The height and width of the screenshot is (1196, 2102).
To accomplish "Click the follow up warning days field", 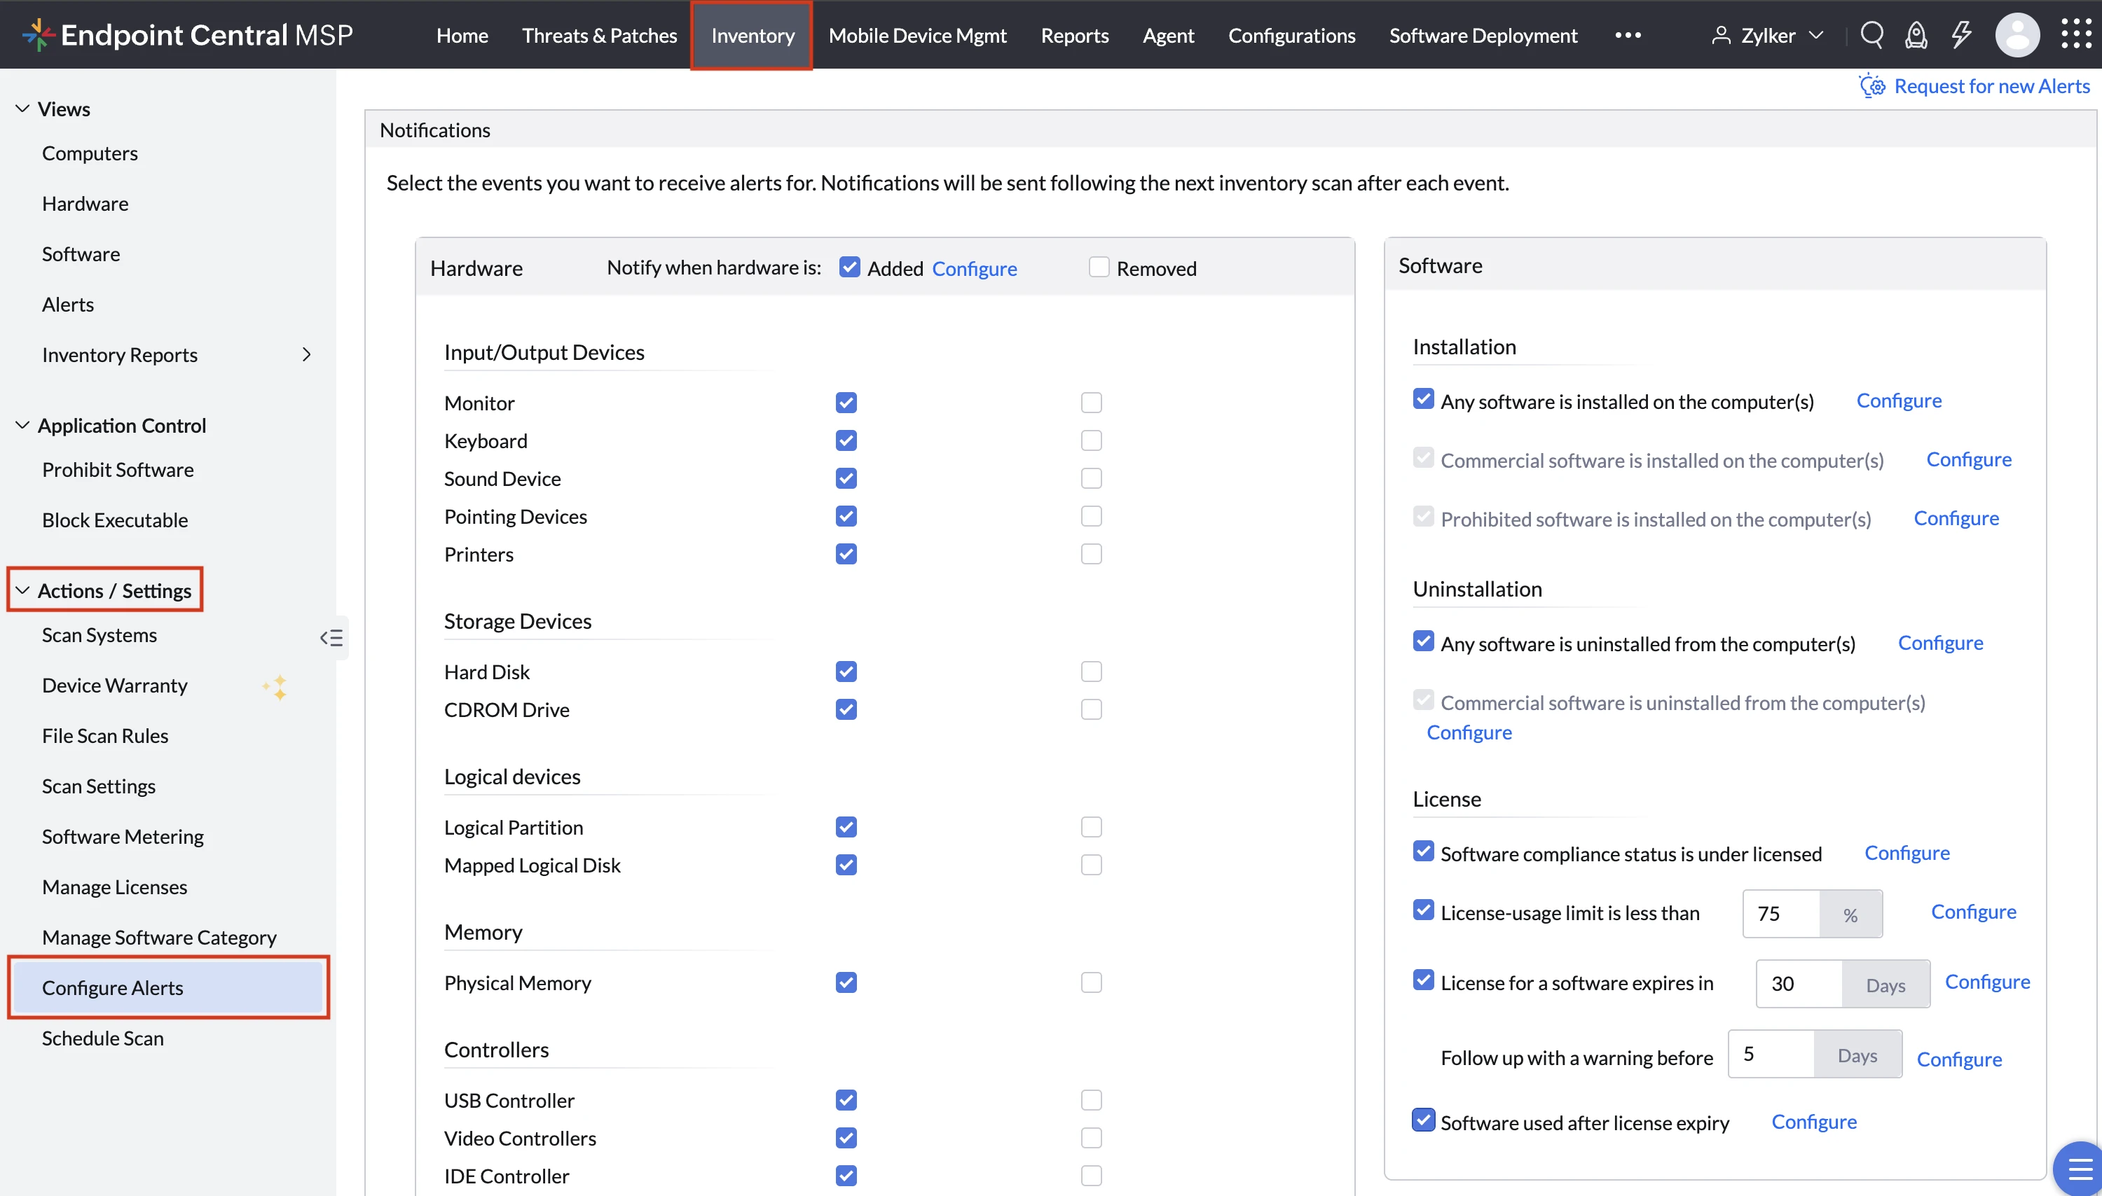I will coord(1770,1054).
